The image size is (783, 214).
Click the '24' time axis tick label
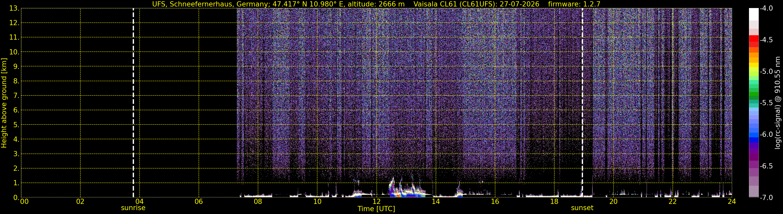point(732,202)
